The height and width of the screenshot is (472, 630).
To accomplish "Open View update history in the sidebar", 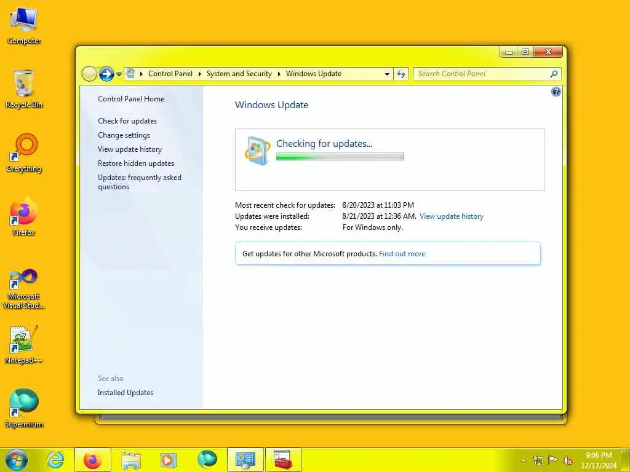I will tap(130, 149).
